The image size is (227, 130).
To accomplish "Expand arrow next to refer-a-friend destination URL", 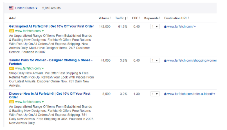I will click(214, 94).
